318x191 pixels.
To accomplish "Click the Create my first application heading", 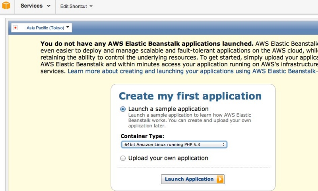I will [x=190, y=96].
